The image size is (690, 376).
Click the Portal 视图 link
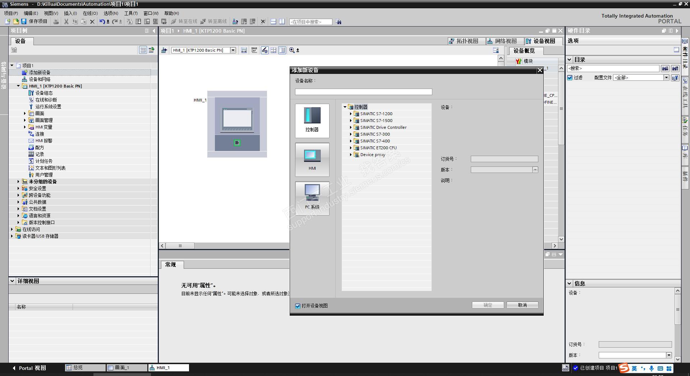(29, 368)
